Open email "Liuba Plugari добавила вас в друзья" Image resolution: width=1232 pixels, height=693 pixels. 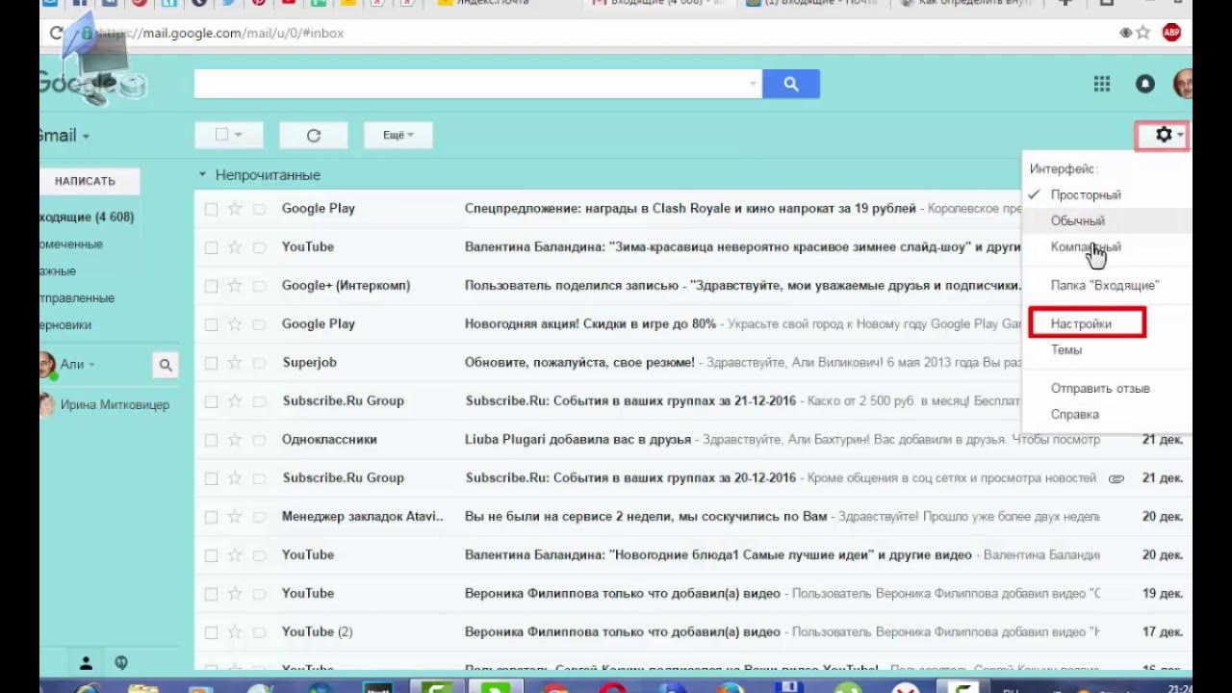click(577, 440)
